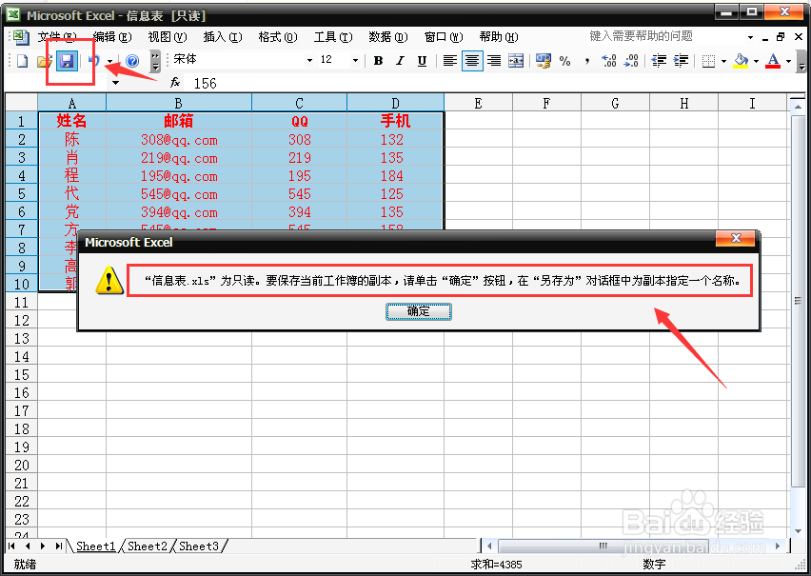
Task: Open the Borders dropdown arrow
Action: coord(723,61)
